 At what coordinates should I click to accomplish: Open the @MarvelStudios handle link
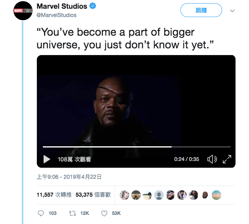click(57, 15)
